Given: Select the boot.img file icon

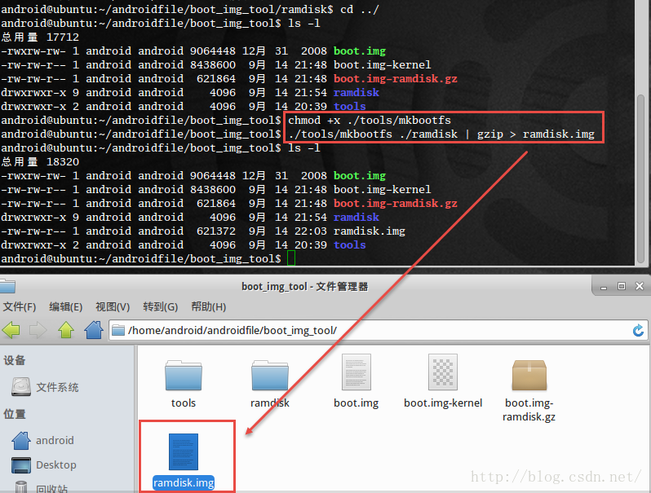Looking at the screenshot, I should pos(356,372).
